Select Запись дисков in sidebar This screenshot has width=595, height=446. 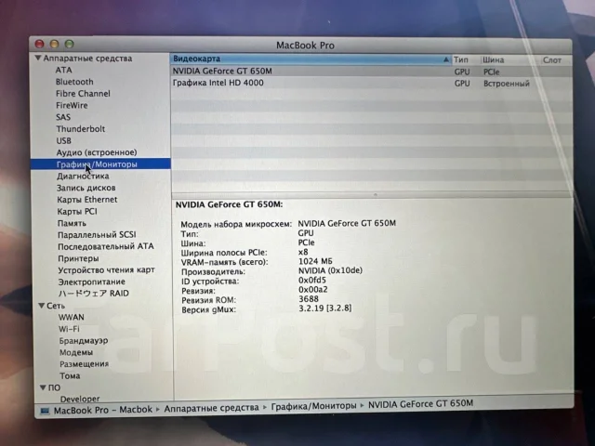(x=86, y=188)
